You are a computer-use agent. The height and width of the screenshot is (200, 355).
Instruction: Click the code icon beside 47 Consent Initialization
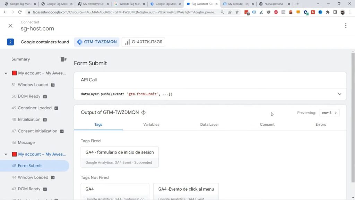[62, 131]
